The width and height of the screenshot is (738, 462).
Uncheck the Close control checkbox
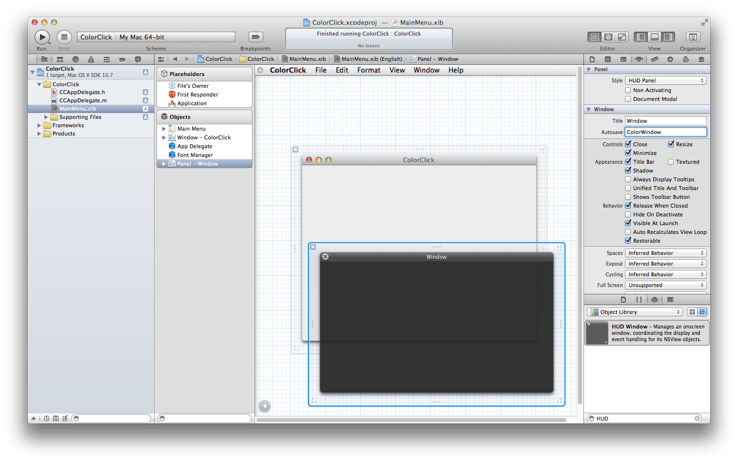click(x=628, y=144)
